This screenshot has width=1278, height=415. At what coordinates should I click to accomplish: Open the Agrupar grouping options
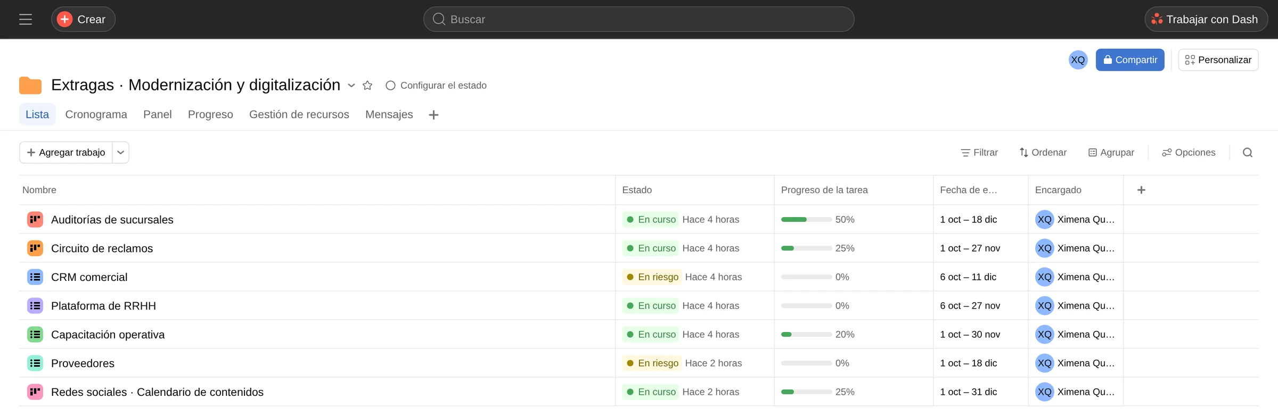(1111, 153)
